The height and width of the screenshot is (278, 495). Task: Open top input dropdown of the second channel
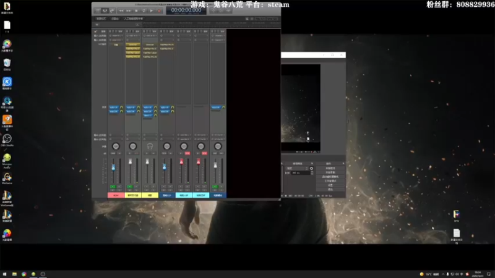click(132, 36)
